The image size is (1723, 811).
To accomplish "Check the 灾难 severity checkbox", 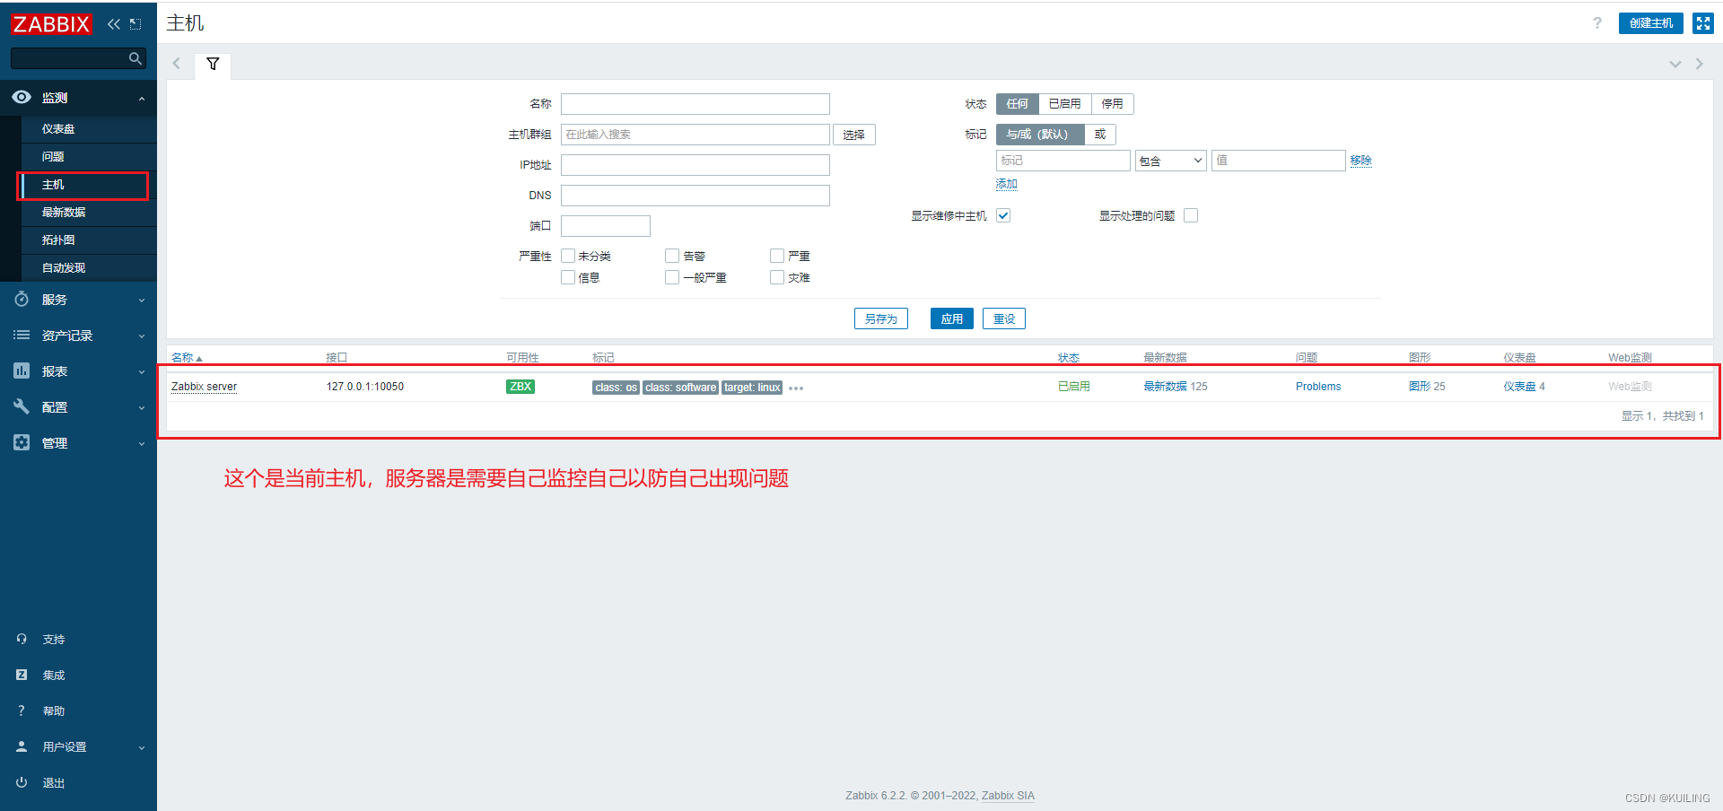I will (777, 277).
